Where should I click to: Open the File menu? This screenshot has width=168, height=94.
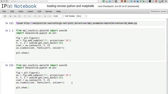[4, 11]
